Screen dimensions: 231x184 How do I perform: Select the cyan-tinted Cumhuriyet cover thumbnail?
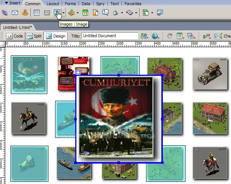click(x=29, y=75)
